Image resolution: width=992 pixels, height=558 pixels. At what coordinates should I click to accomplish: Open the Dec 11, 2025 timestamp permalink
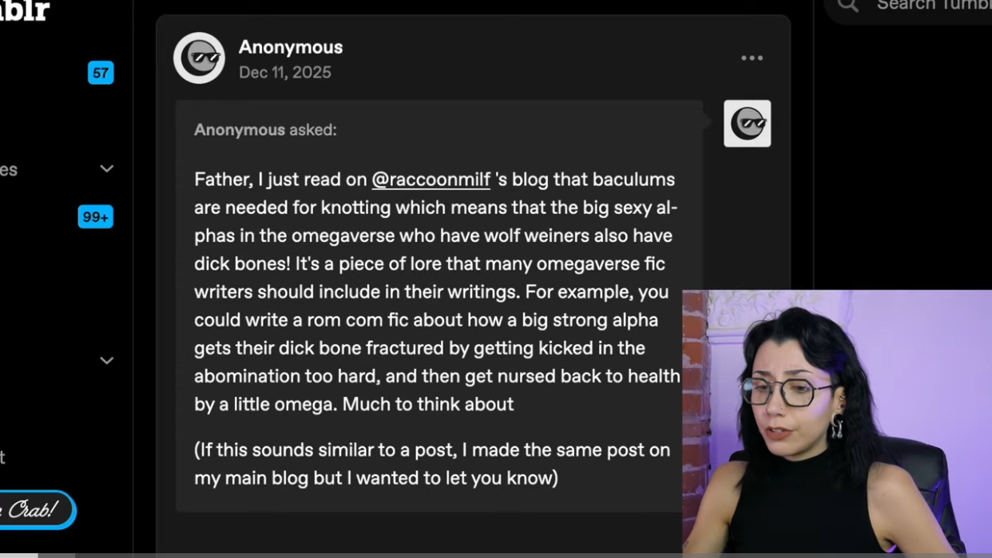285,73
